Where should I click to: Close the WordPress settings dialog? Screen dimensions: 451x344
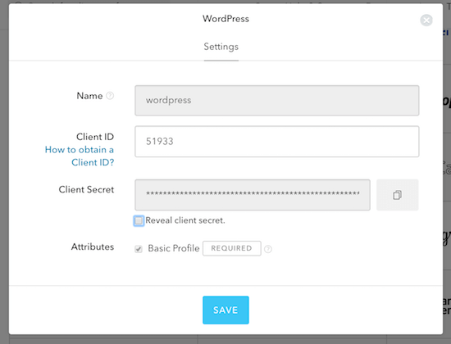(x=426, y=20)
